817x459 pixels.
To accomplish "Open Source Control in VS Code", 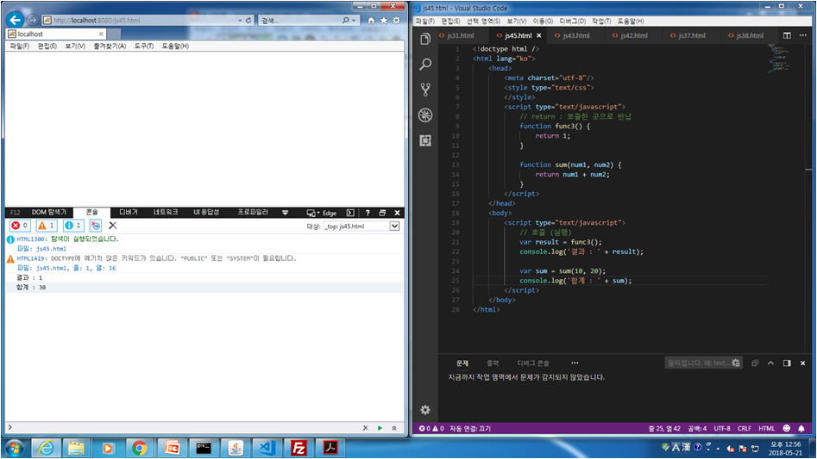I will coord(425,90).
